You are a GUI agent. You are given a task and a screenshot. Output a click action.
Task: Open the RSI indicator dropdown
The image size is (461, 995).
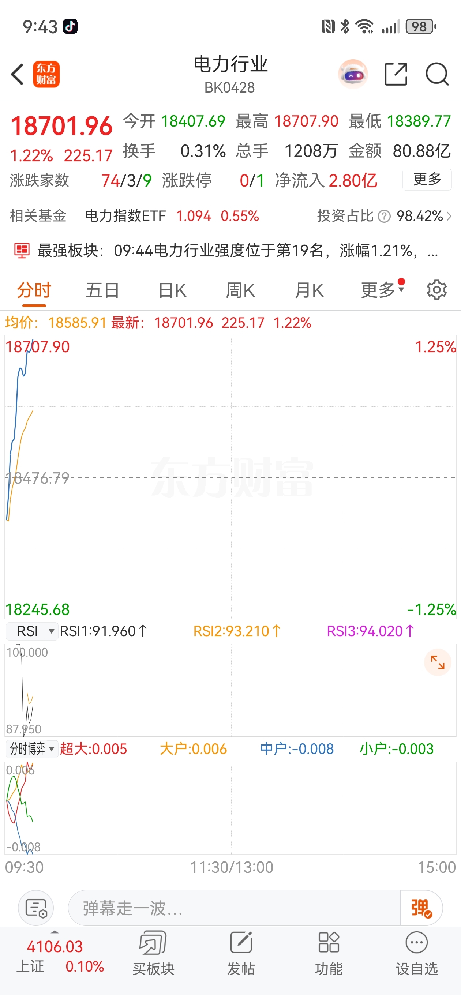click(32, 631)
